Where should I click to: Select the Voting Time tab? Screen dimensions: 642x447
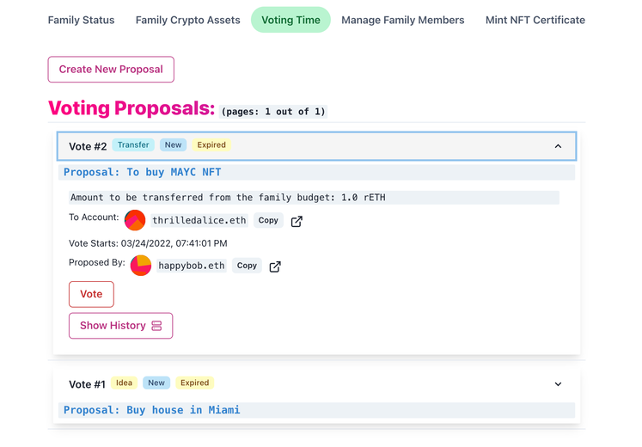[x=290, y=20]
